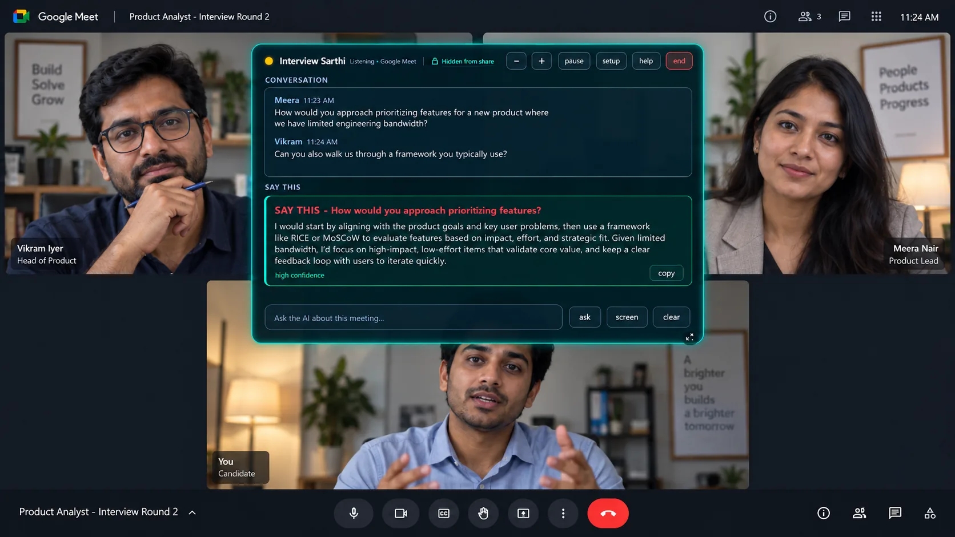Open meeting details info icon in top bar

pyautogui.click(x=770, y=17)
